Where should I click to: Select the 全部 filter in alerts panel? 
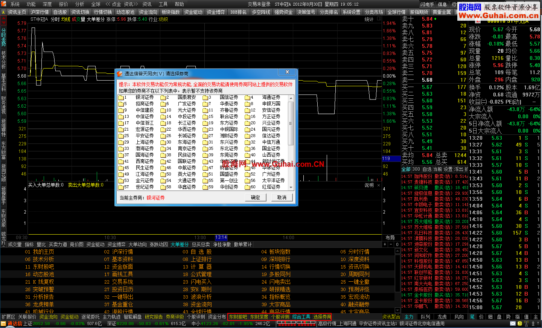tap(406, 169)
